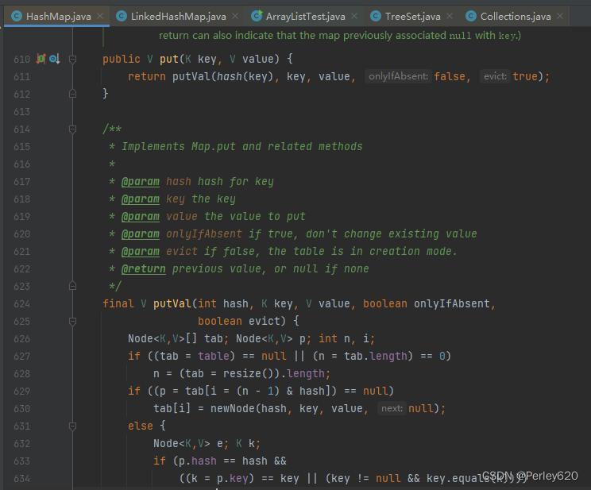This screenshot has width=591, height=490.
Task: Click the put method name on line 610
Action: (x=169, y=60)
